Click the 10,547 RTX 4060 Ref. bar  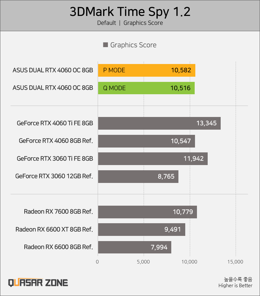147,141
